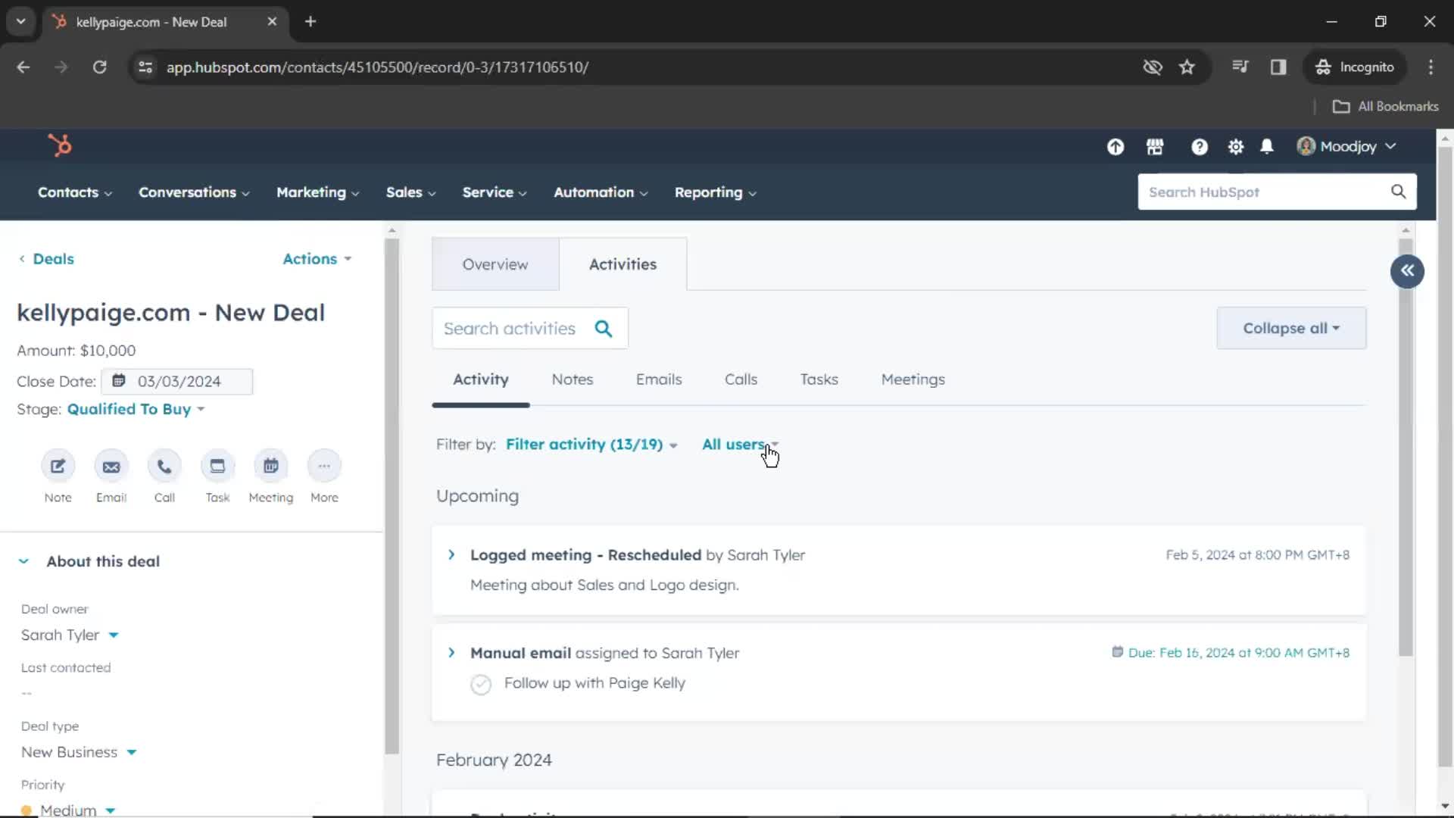Open the Chrome side panel icon

(x=1278, y=67)
